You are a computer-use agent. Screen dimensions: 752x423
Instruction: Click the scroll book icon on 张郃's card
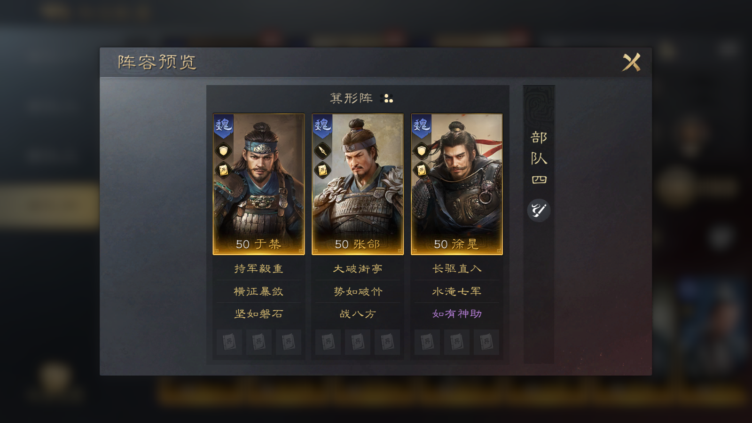[x=322, y=170]
